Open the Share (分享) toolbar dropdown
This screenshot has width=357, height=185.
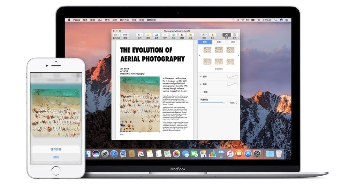pyautogui.click(x=204, y=35)
